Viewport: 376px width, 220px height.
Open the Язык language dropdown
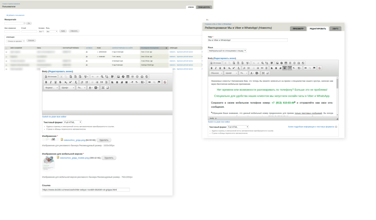click(227, 51)
